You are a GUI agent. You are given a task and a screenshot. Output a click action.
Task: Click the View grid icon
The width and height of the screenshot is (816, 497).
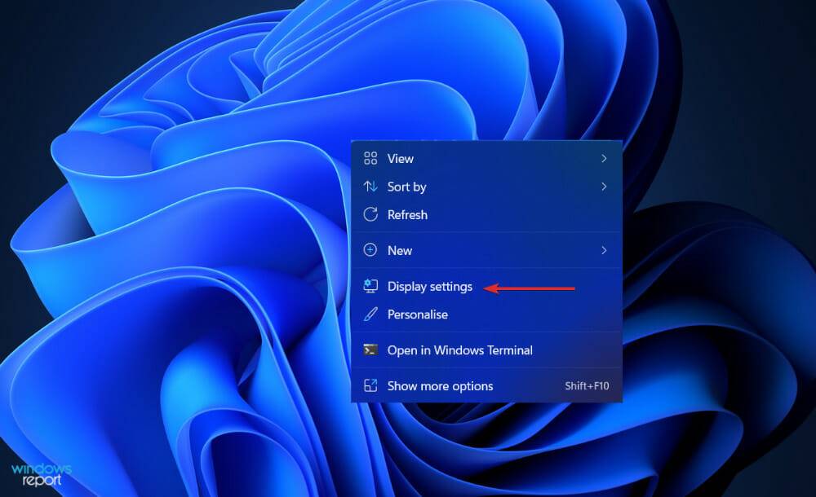click(x=370, y=158)
